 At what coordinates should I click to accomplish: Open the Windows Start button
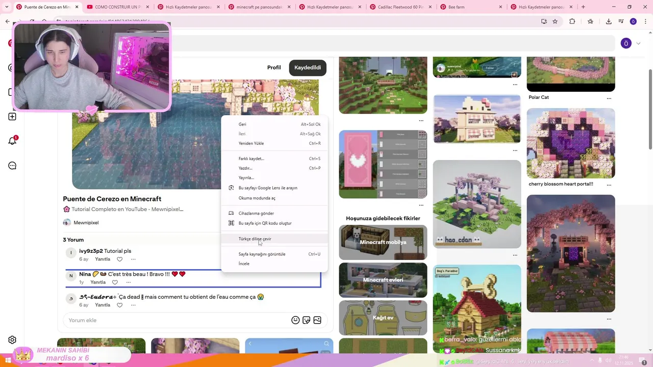(8, 360)
